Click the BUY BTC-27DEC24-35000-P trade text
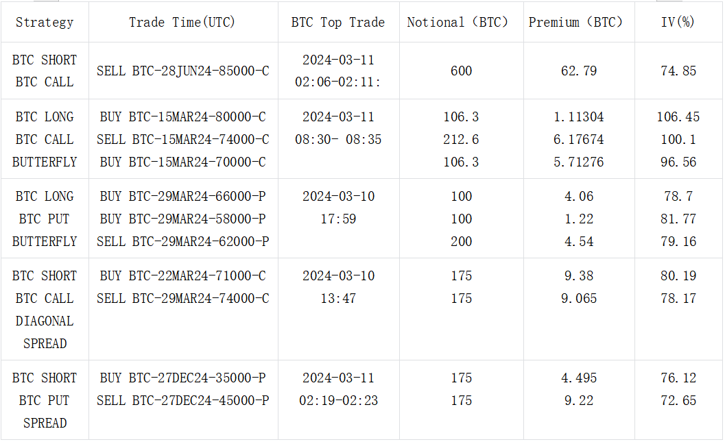The height and width of the screenshot is (442, 725). [x=182, y=378]
